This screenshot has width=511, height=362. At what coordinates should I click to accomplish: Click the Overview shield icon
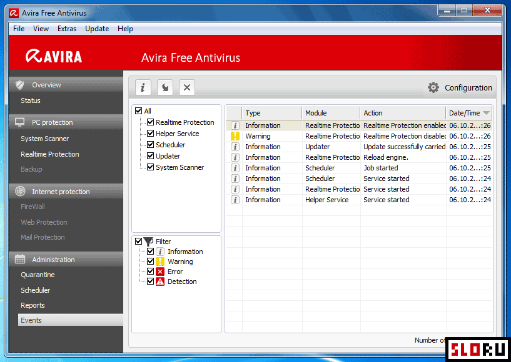pyautogui.click(x=20, y=85)
